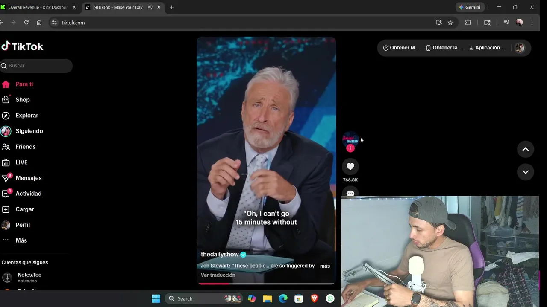Bookmark this page with the star
This screenshot has height=307, width=547.
pyautogui.click(x=450, y=23)
